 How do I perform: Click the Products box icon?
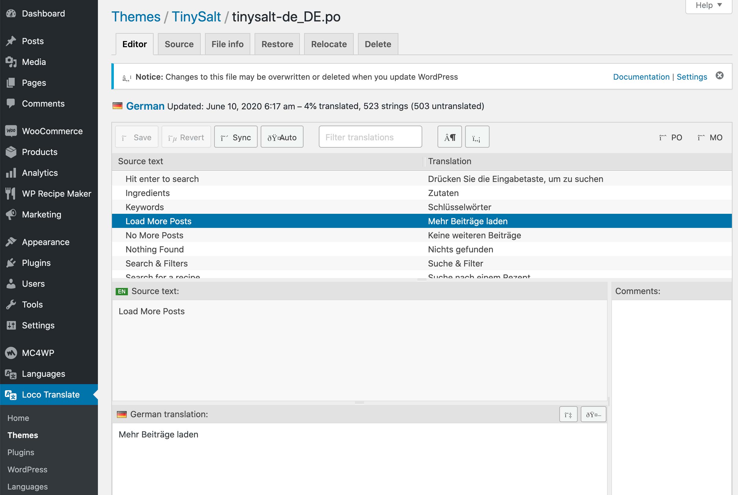pos(11,152)
